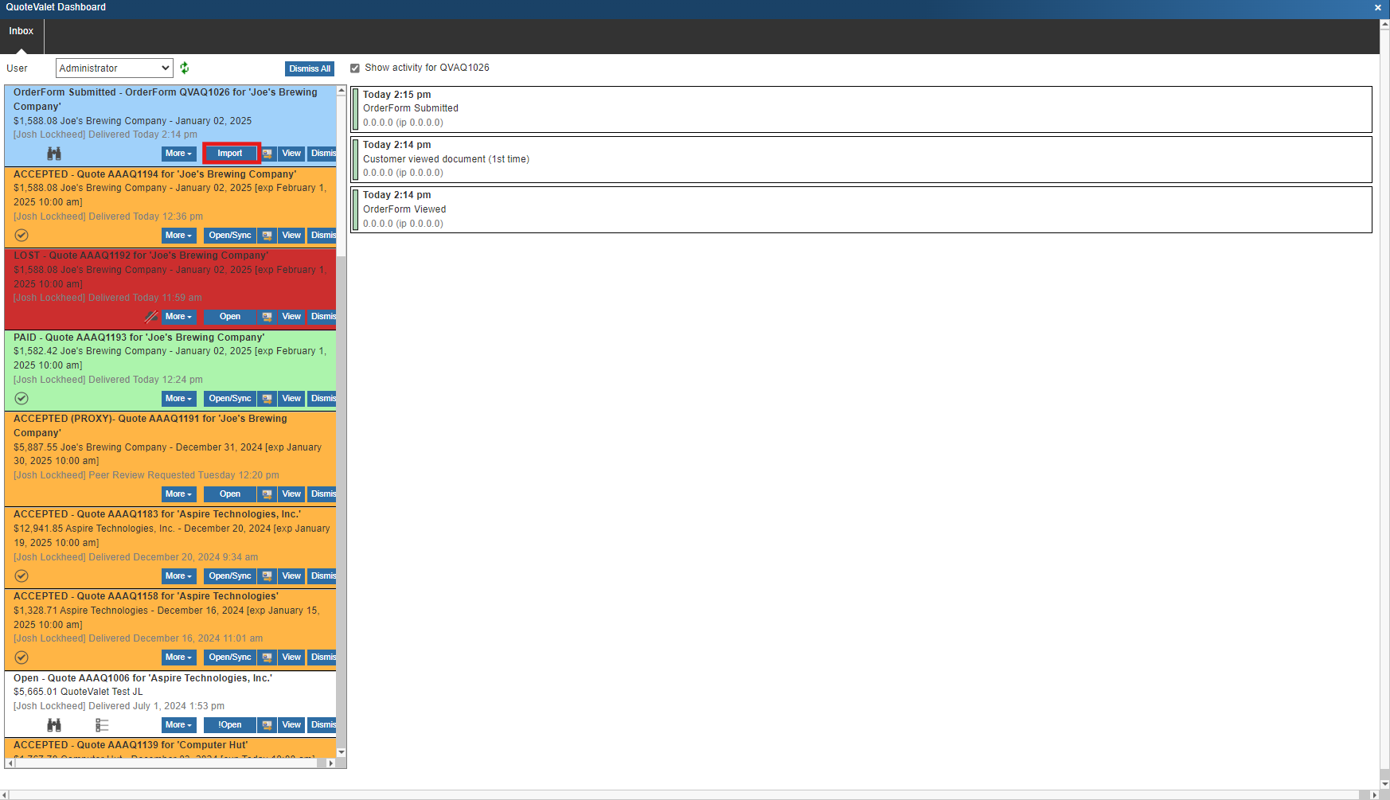Click card icon next to Open on AAAQ1191
This screenshot has height=800, width=1390.
pyautogui.click(x=267, y=494)
